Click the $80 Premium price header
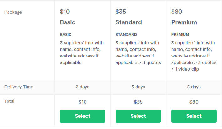The height and width of the screenshot is (129, 222). [x=177, y=12]
